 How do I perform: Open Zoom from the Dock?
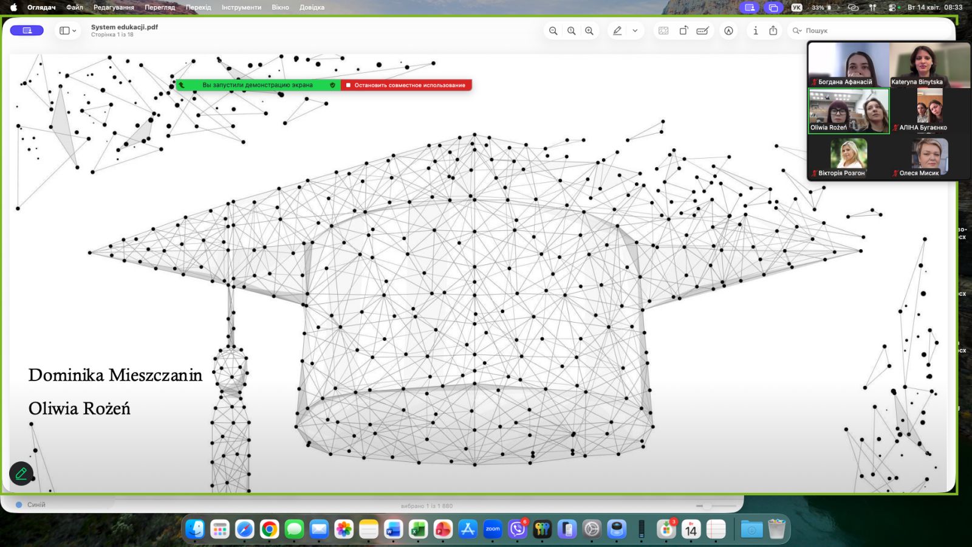click(x=493, y=529)
